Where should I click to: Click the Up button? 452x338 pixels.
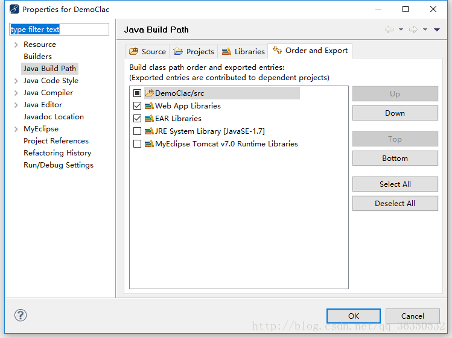click(x=395, y=94)
